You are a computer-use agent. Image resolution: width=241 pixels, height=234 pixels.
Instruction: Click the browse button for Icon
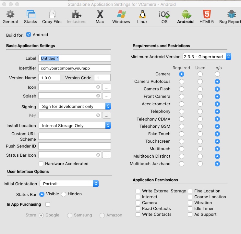(x=107, y=87)
